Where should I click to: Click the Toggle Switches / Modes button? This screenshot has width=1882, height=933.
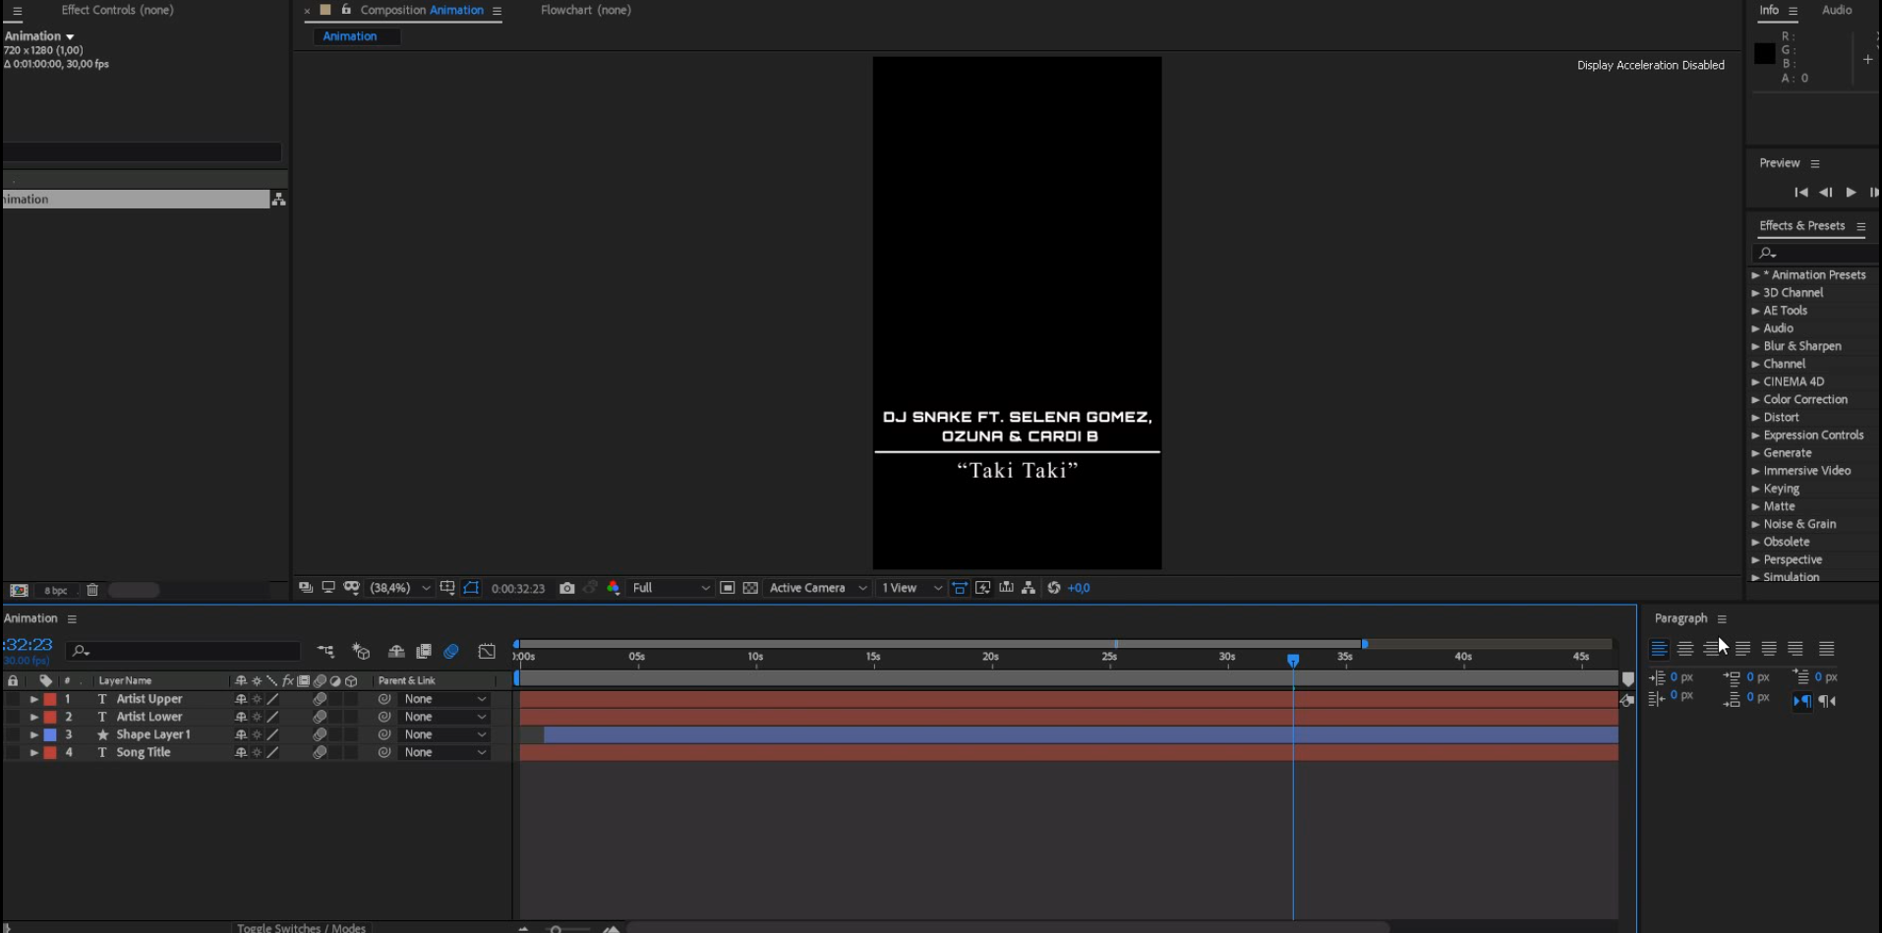coord(301,927)
